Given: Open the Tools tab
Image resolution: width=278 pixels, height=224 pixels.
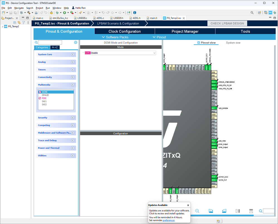Looking at the screenshot, I should 245,31.
